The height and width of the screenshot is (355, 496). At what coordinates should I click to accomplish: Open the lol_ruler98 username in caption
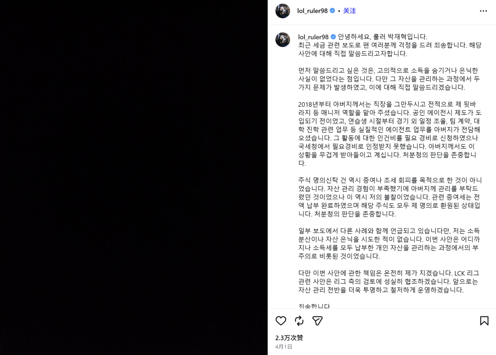[313, 37]
